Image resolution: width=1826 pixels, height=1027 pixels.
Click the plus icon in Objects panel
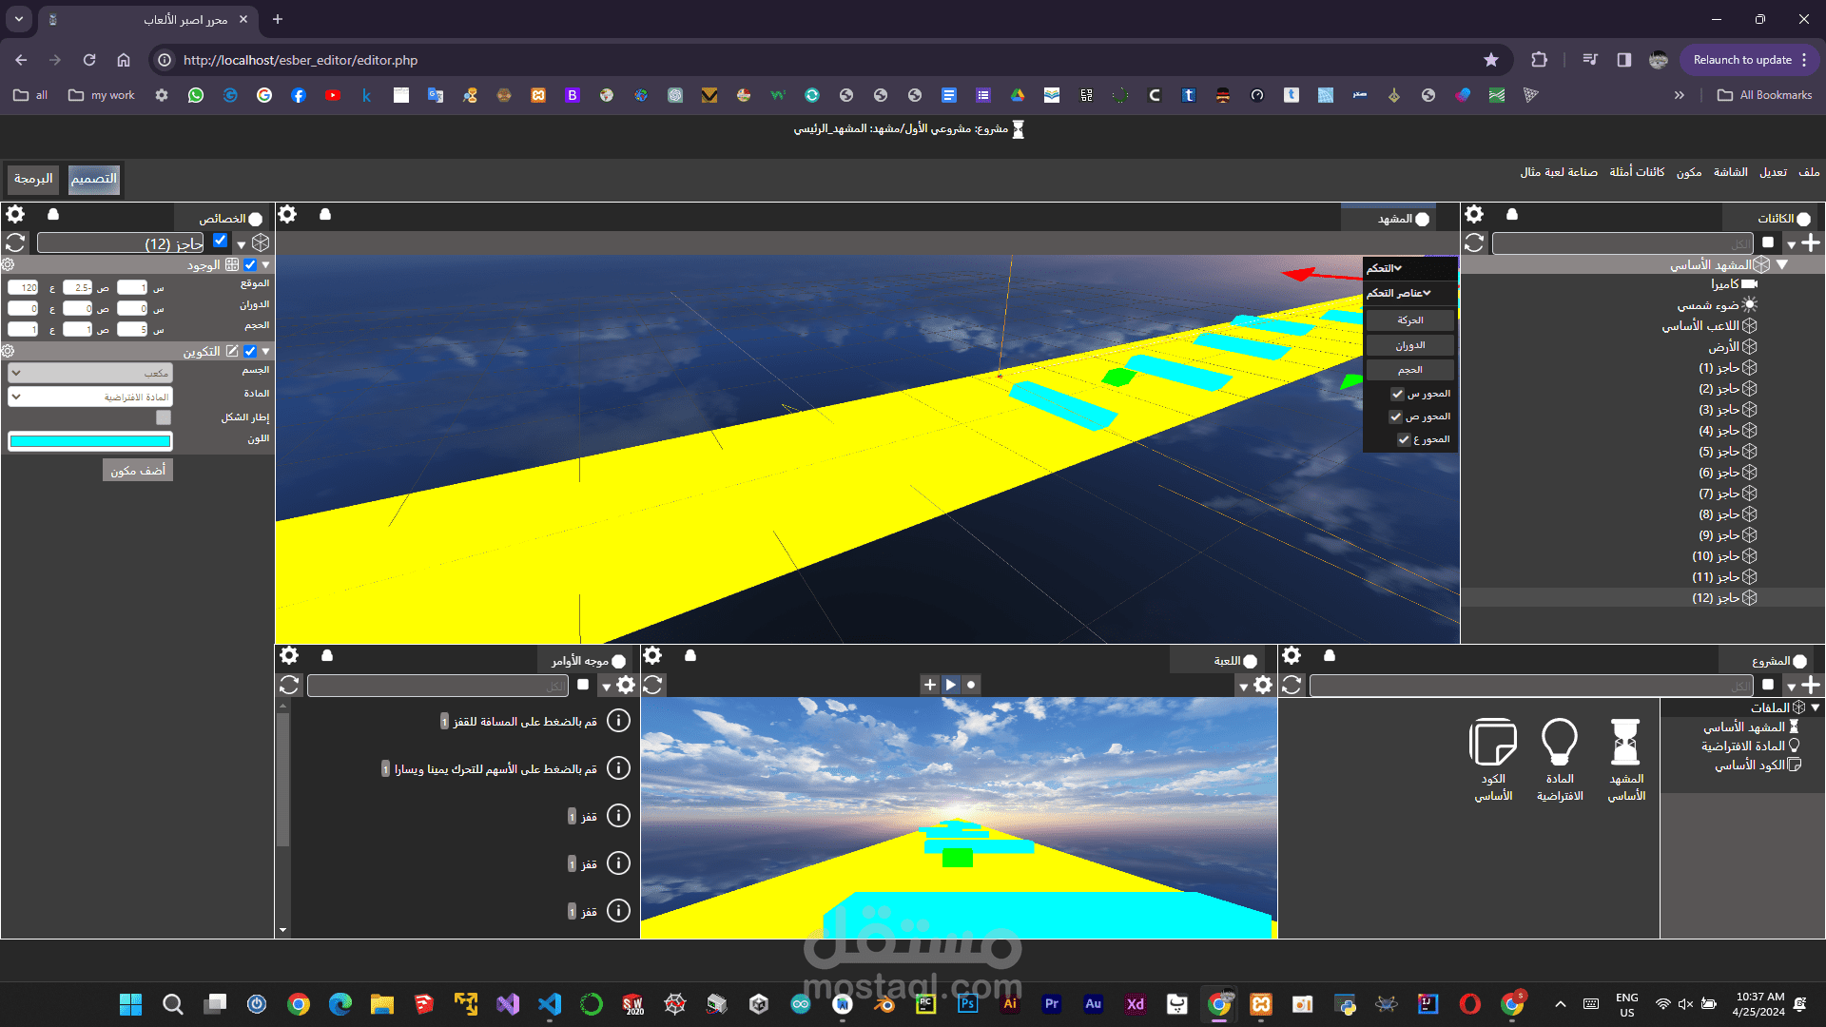coord(1811,243)
